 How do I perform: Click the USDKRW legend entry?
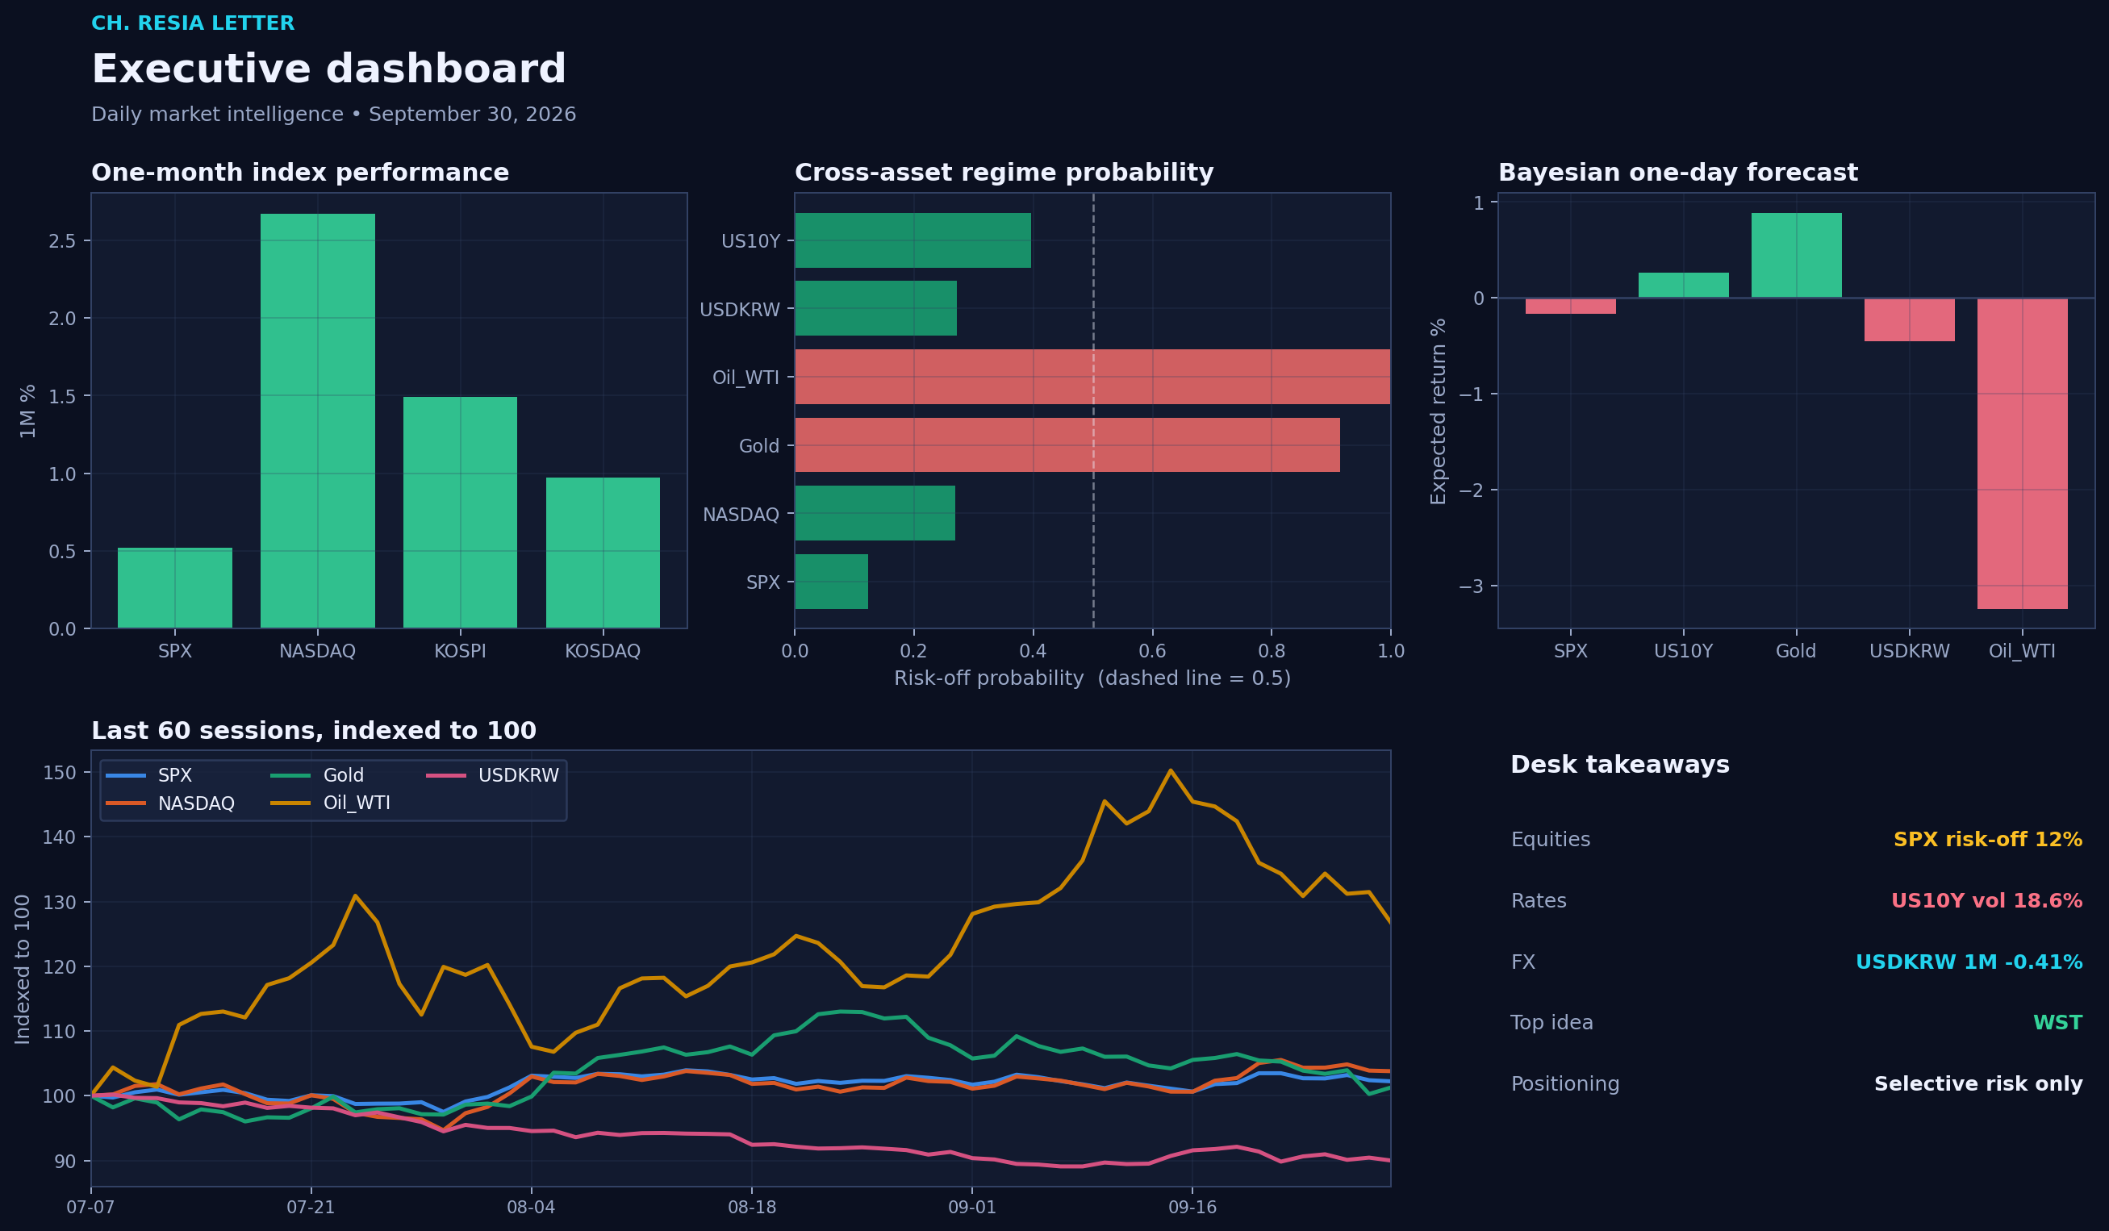[492, 776]
